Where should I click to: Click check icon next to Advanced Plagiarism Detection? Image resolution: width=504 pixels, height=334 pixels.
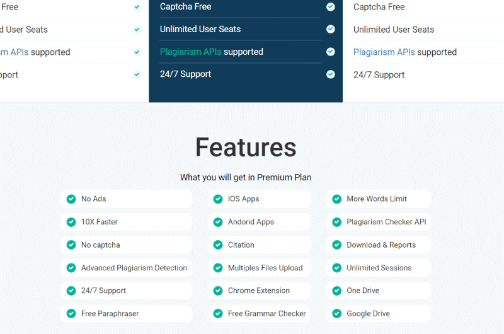point(71,268)
